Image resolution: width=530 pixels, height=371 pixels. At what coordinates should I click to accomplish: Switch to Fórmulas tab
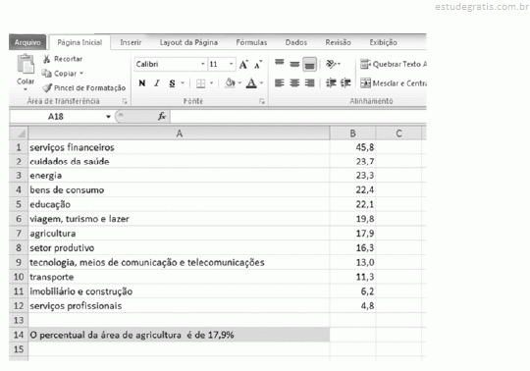(x=251, y=42)
